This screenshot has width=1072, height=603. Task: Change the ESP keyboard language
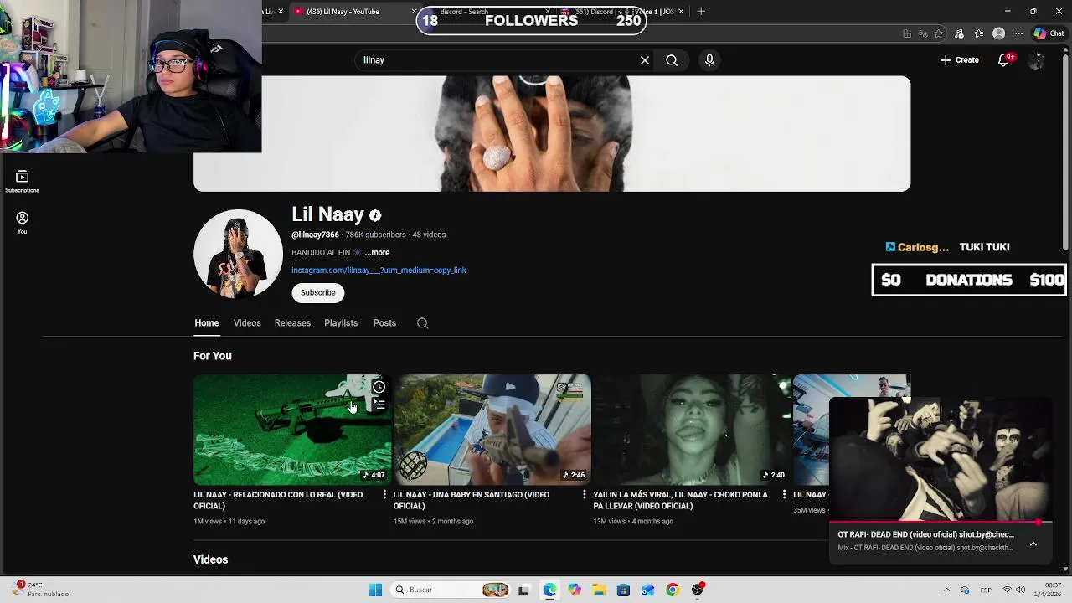987,590
